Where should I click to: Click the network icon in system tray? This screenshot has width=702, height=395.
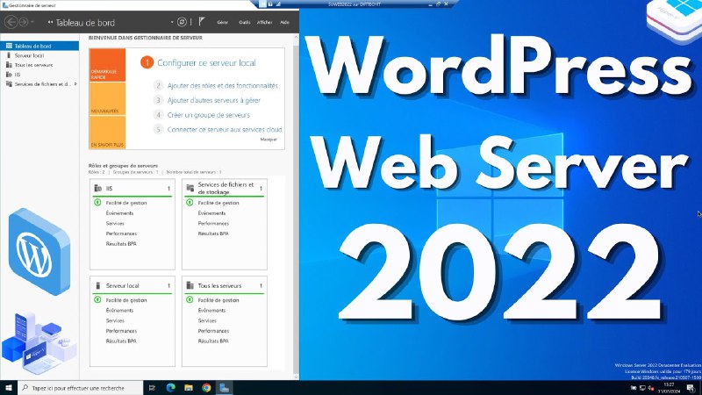pyautogui.click(x=642, y=388)
